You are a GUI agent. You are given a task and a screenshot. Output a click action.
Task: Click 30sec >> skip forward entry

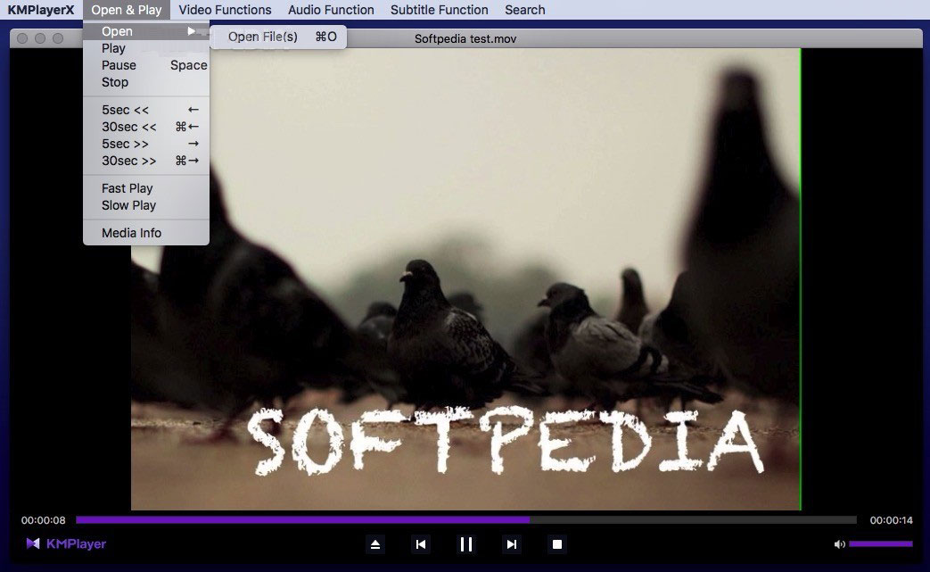tap(129, 161)
